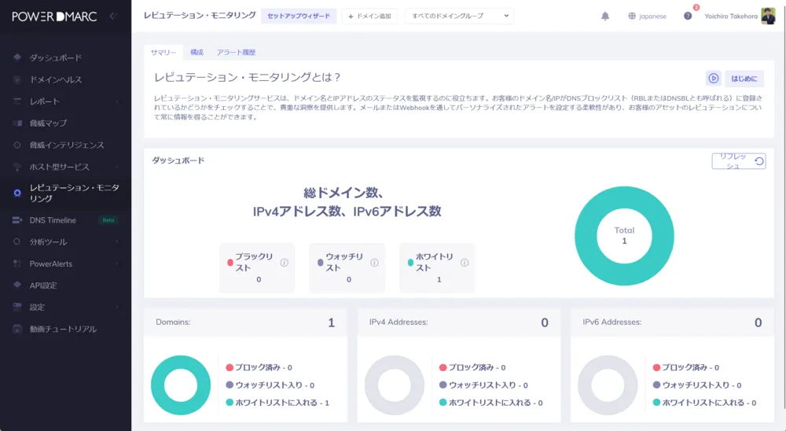Open the user profile avatar
The image size is (786, 431).
(x=768, y=16)
